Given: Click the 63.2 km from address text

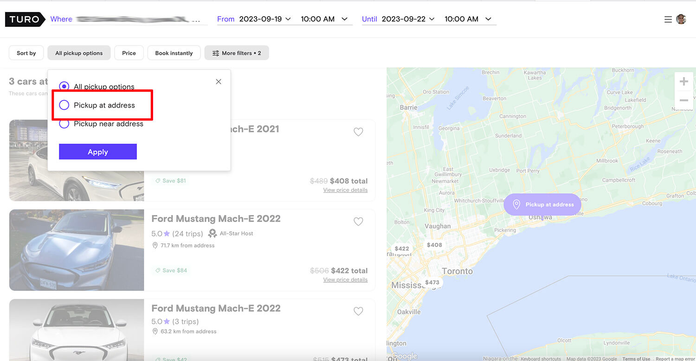Looking at the screenshot, I should (x=188, y=331).
